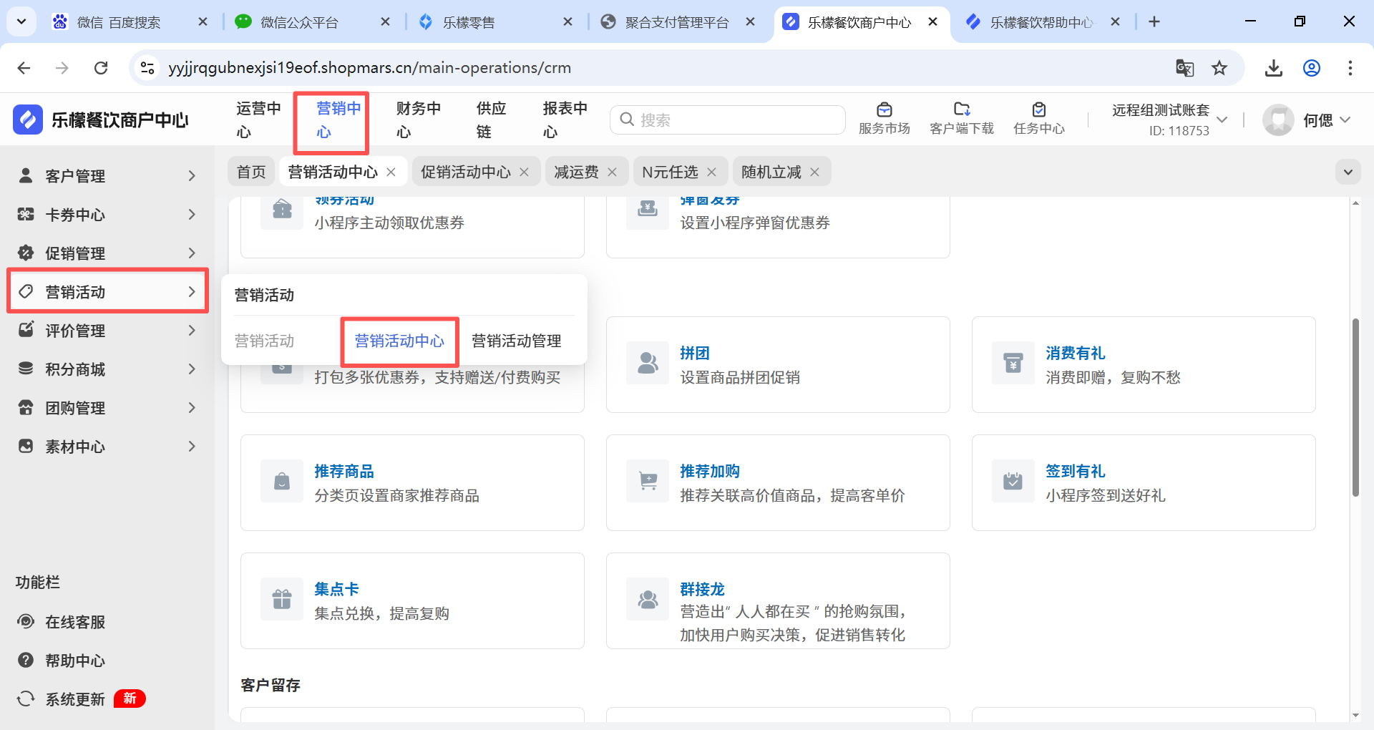Click the 拼团 card icon

pos(648,364)
